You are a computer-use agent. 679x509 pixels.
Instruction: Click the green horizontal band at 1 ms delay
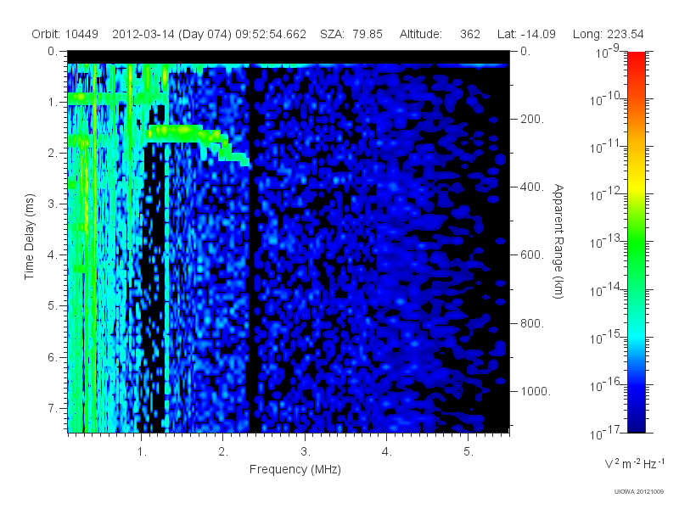pyautogui.click(x=117, y=98)
